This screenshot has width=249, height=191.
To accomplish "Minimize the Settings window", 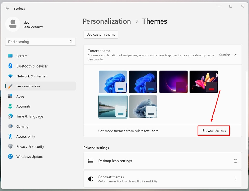I will pyautogui.click(x=219, y=6).
